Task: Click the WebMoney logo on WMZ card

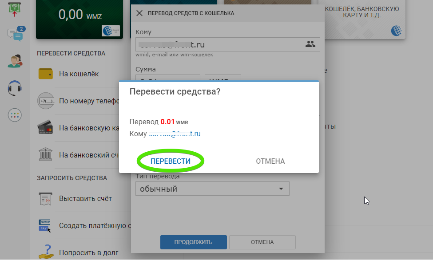Action: pyautogui.click(x=111, y=31)
